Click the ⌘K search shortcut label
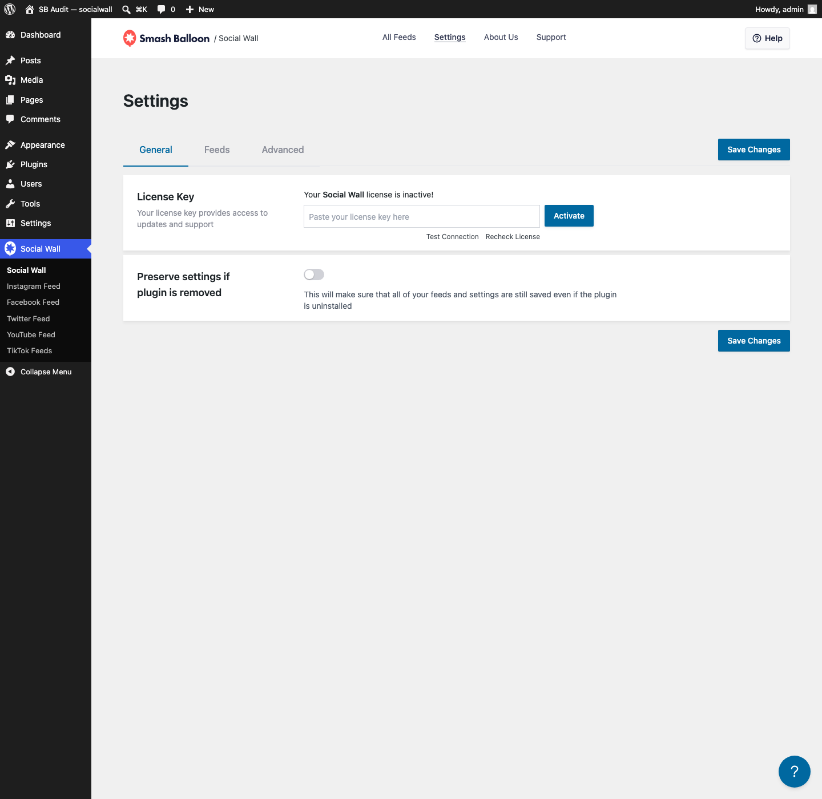 pyautogui.click(x=142, y=9)
